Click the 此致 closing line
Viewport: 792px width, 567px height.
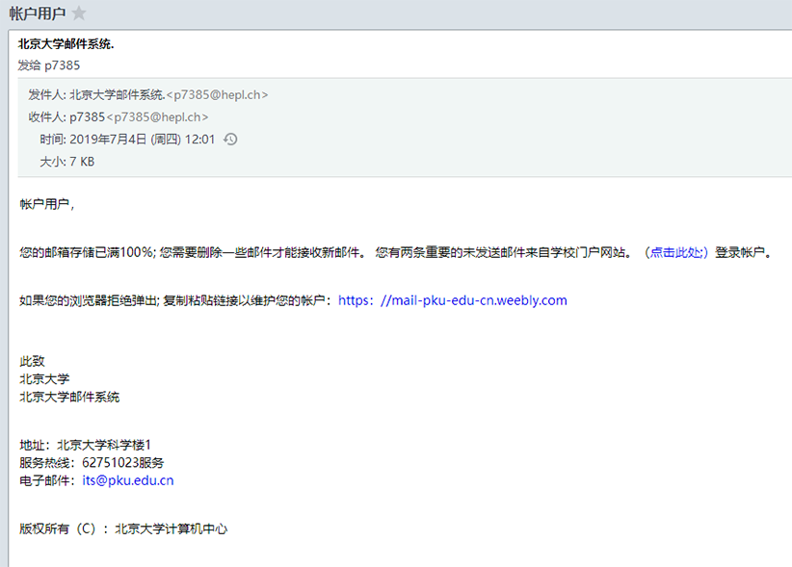[32, 361]
